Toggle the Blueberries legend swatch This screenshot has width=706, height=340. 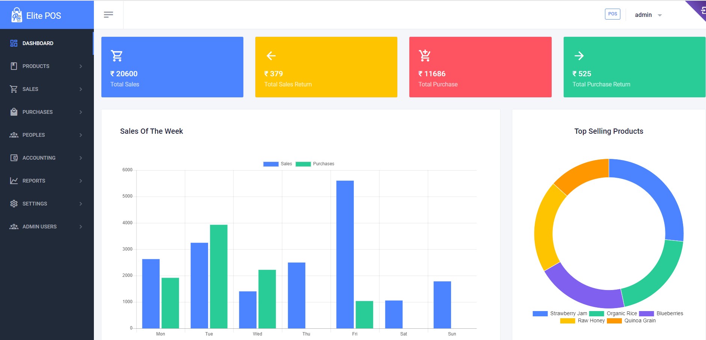[x=646, y=313]
